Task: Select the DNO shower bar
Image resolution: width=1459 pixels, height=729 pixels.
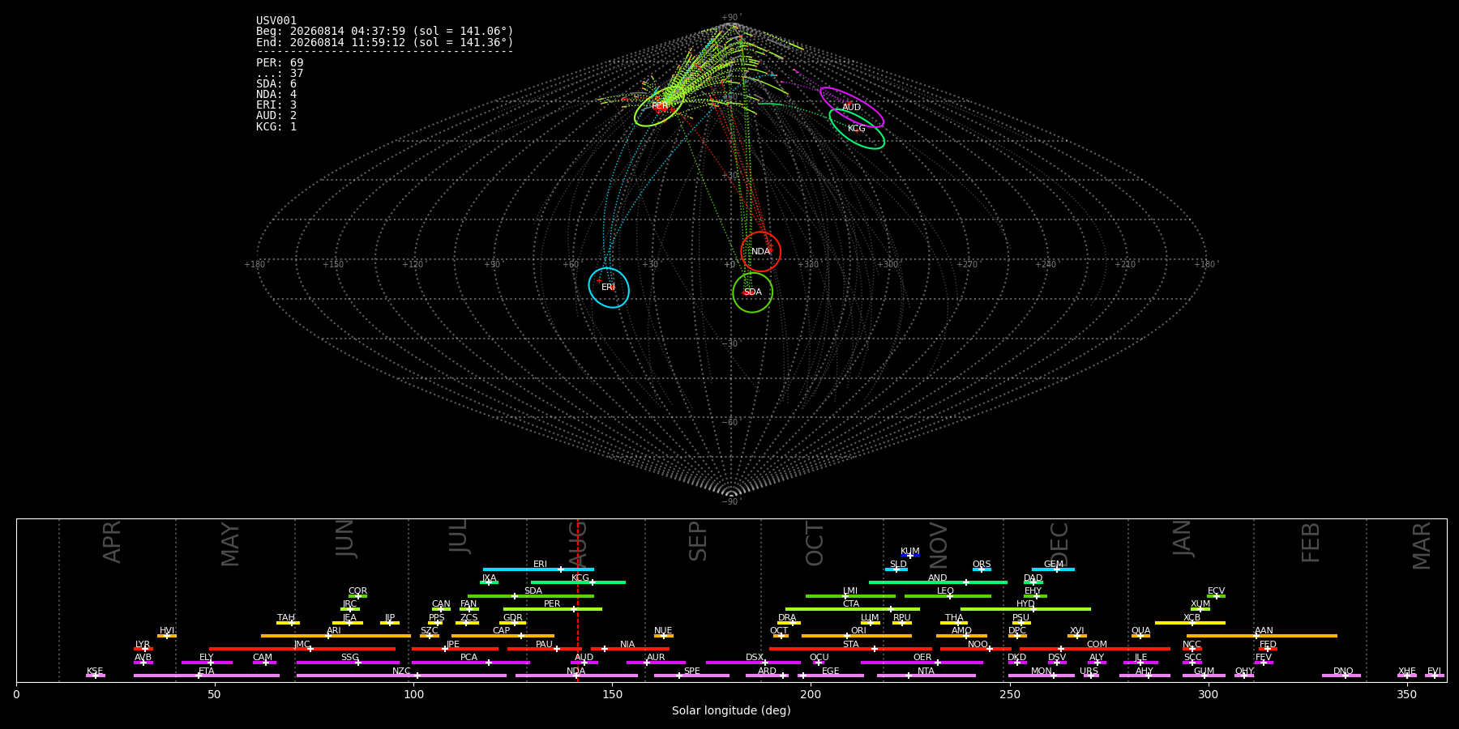Action: [1341, 676]
